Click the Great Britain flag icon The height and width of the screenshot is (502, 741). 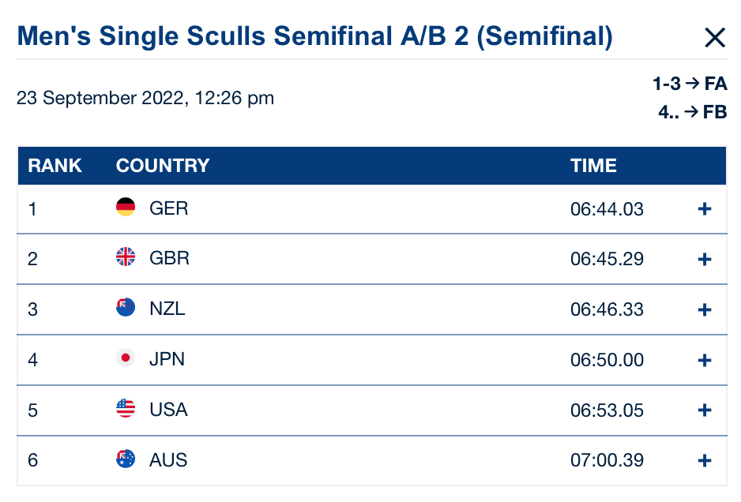(x=126, y=258)
